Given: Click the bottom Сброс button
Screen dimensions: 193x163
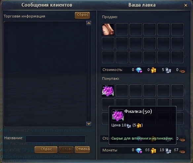Looking at the screenshot, I should tap(46, 149).
